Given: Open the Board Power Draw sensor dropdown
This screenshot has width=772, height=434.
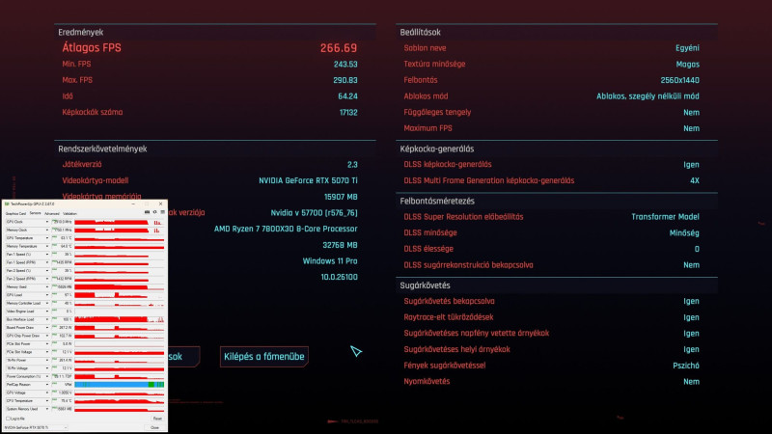Looking at the screenshot, I should point(47,327).
